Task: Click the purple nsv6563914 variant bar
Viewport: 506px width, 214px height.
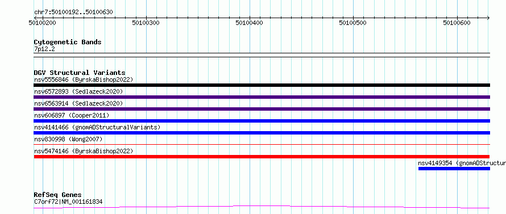Action: 262,109
